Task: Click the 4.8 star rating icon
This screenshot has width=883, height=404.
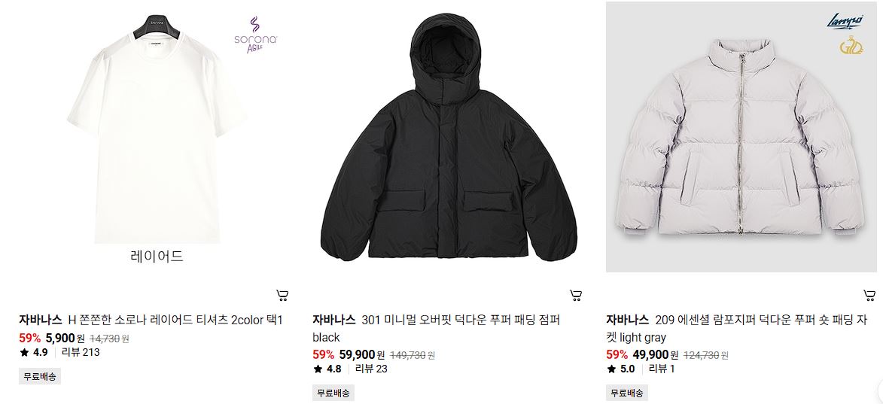Action: pos(318,369)
